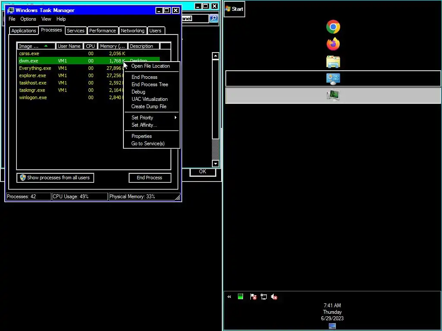
Task: Sort by Description column header
Action: 143,46
